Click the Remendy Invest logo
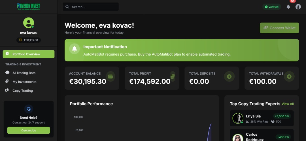 point(28,6)
